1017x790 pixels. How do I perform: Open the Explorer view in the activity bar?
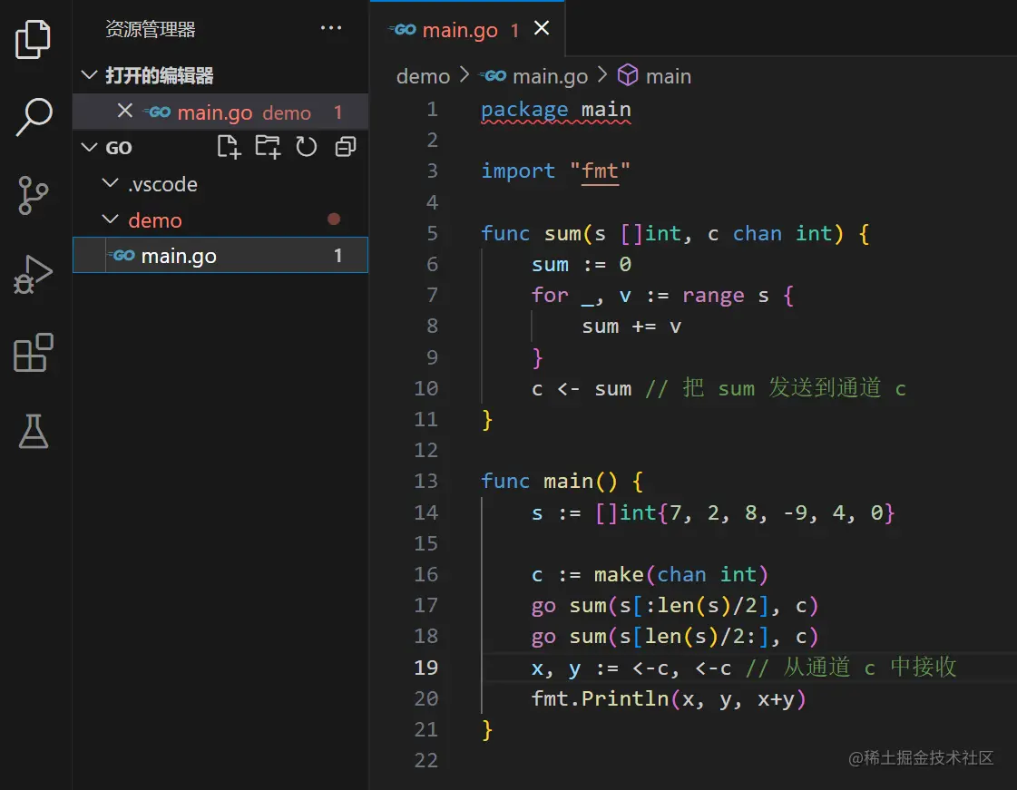pos(33,40)
